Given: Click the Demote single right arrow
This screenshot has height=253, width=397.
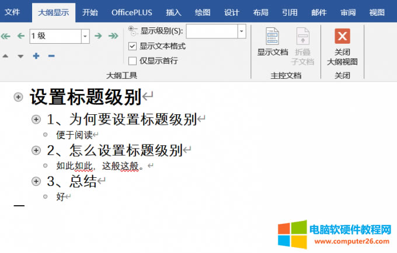Looking at the screenshot, I should [x=98, y=36].
